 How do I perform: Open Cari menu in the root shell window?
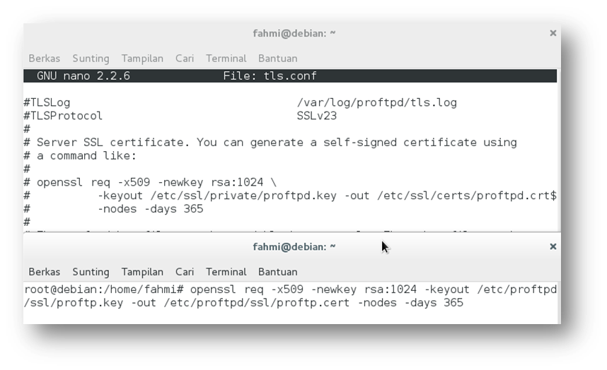(x=184, y=272)
